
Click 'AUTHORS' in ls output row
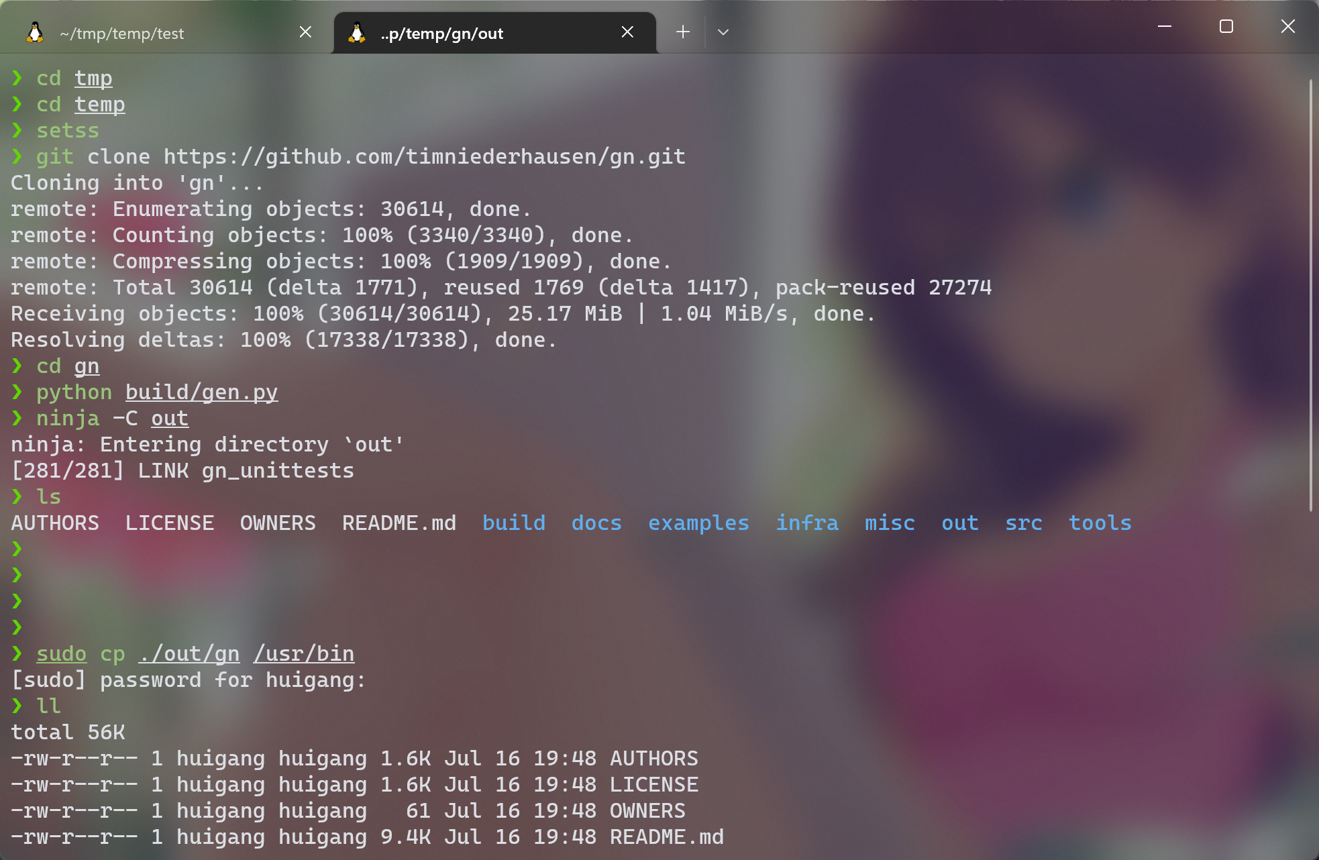[x=55, y=523]
